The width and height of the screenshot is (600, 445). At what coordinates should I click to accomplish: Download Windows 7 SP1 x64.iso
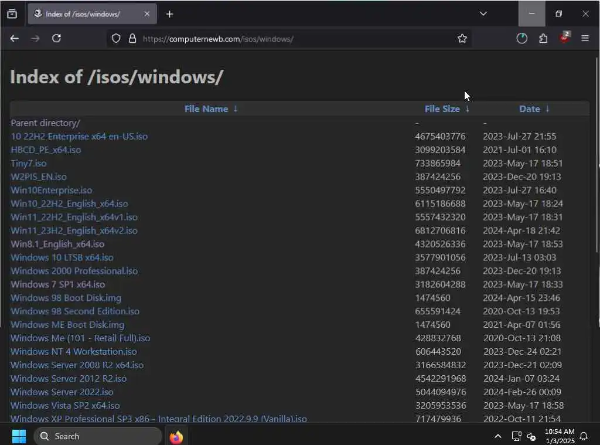[x=58, y=284]
